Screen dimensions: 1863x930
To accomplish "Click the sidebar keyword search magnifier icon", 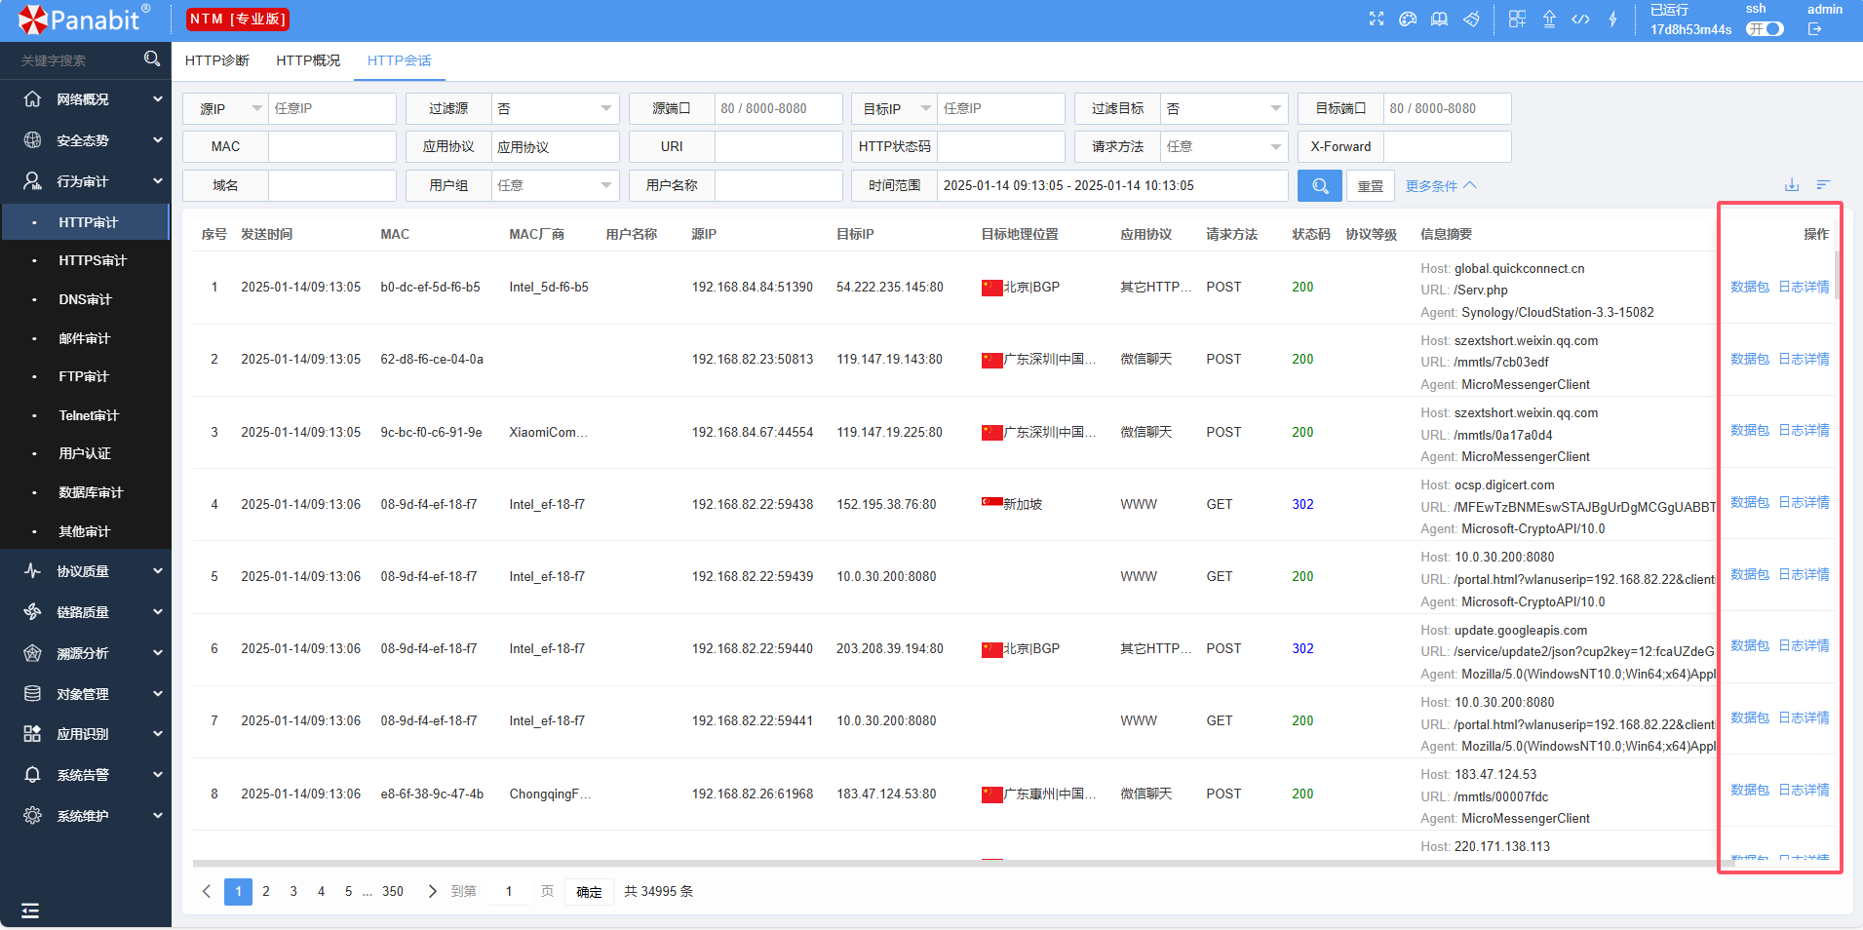I will coord(151,59).
